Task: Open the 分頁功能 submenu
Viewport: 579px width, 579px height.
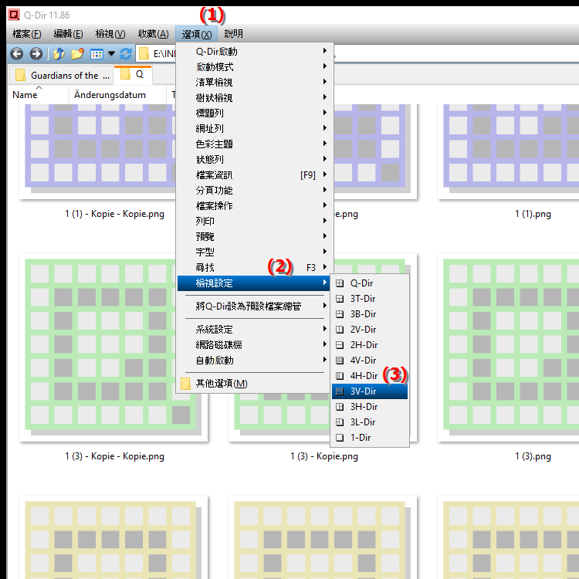Action: click(x=255, y=191)
